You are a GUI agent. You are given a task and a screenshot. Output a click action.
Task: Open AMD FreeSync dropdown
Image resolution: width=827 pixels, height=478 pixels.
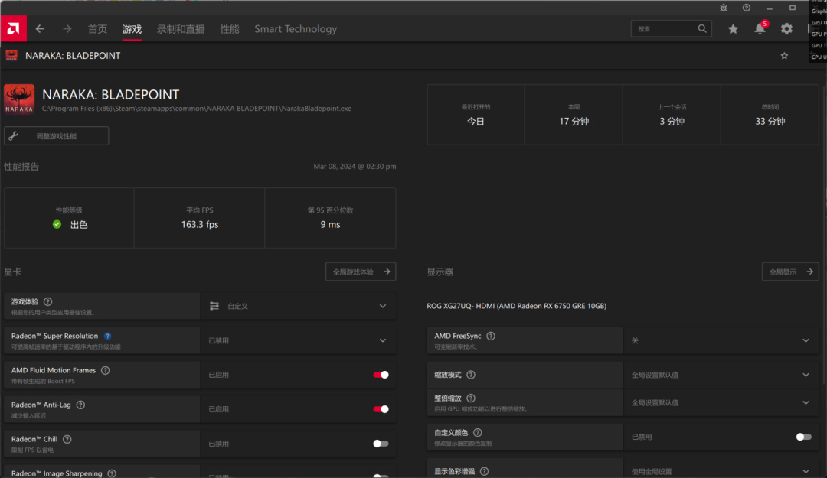pos(721,340)
